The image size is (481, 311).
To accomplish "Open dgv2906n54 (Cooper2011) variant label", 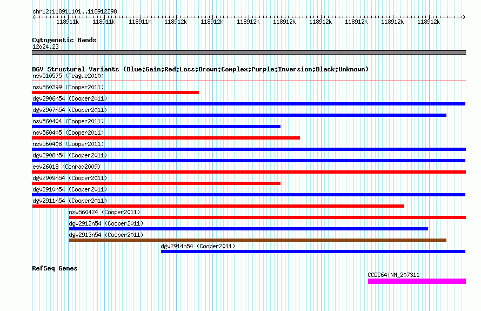I will coord(70,98).
